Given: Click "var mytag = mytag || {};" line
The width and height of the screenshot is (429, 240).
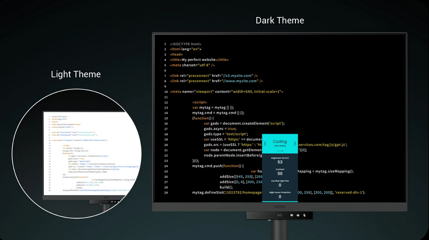Looking at the screenshot, I should [x=213, y=107].
